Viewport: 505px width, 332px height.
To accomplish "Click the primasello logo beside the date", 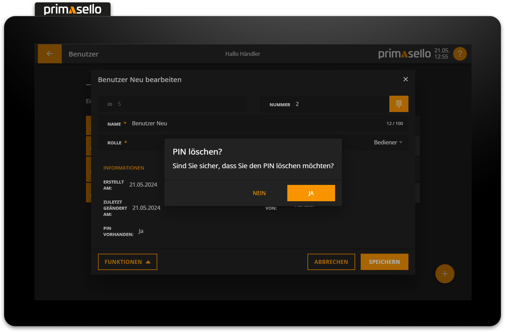I will coord(404,54).
